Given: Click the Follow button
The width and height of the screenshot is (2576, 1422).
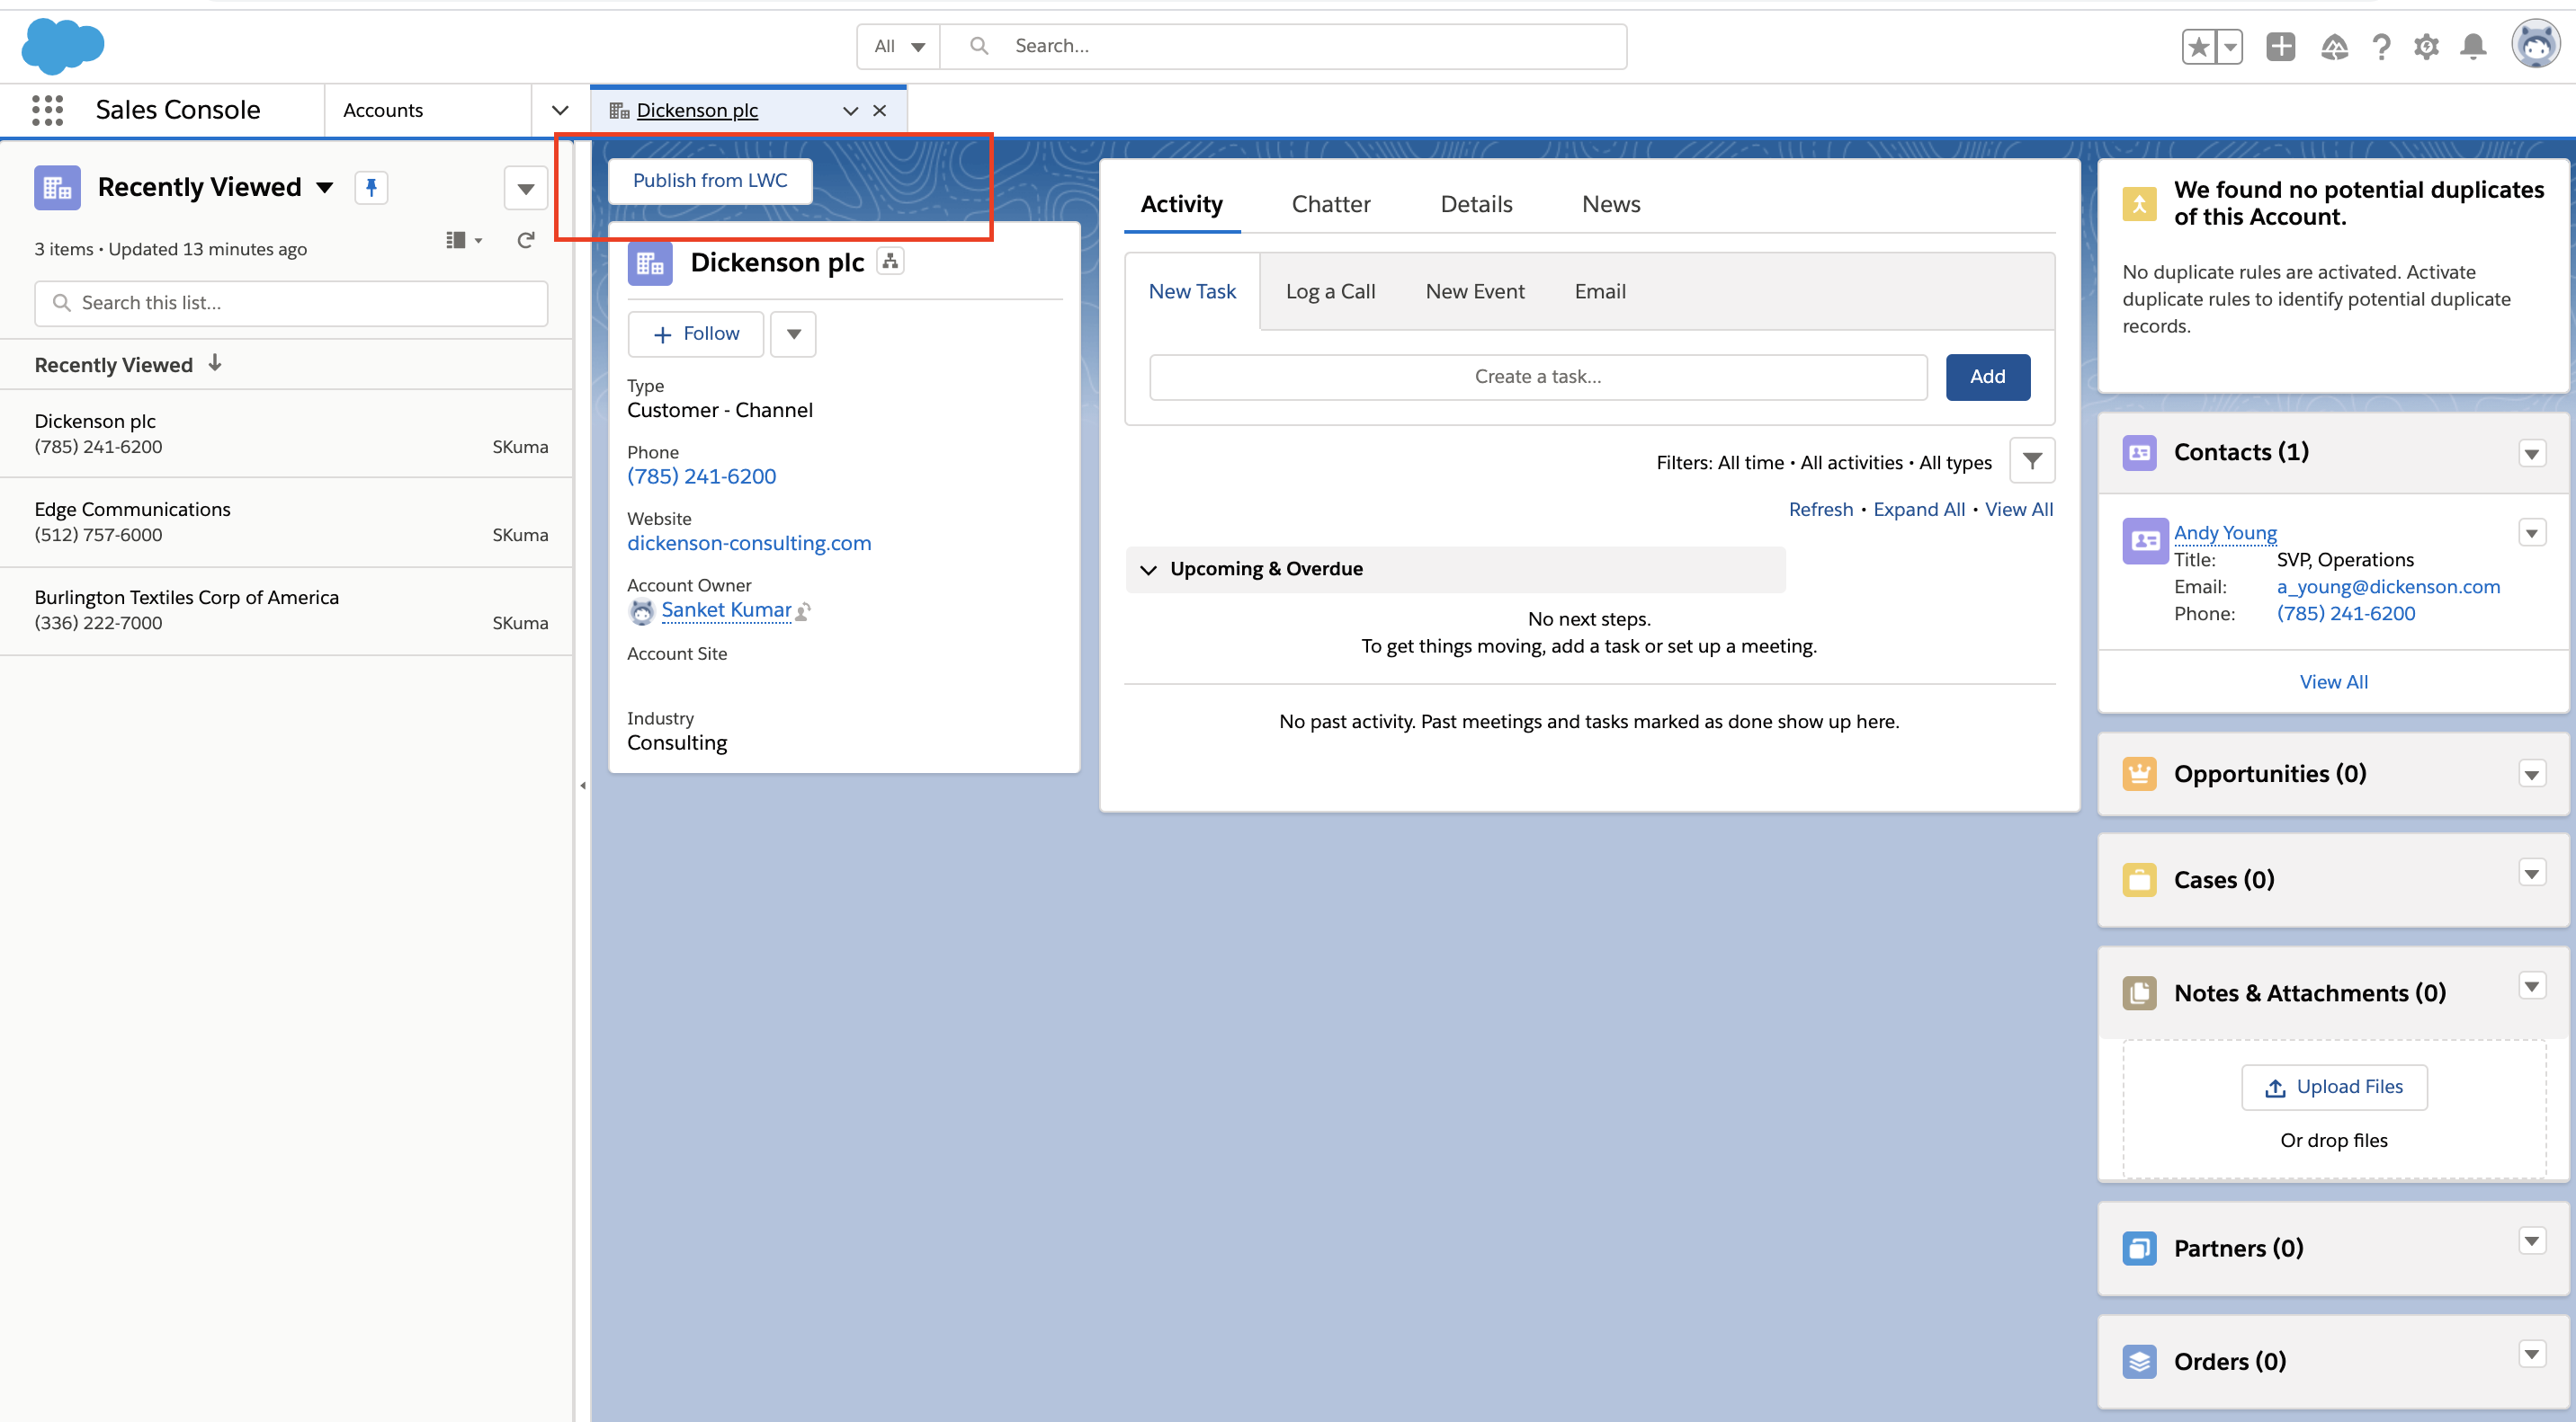Looking at the screenshot, I should pos(695,333).
